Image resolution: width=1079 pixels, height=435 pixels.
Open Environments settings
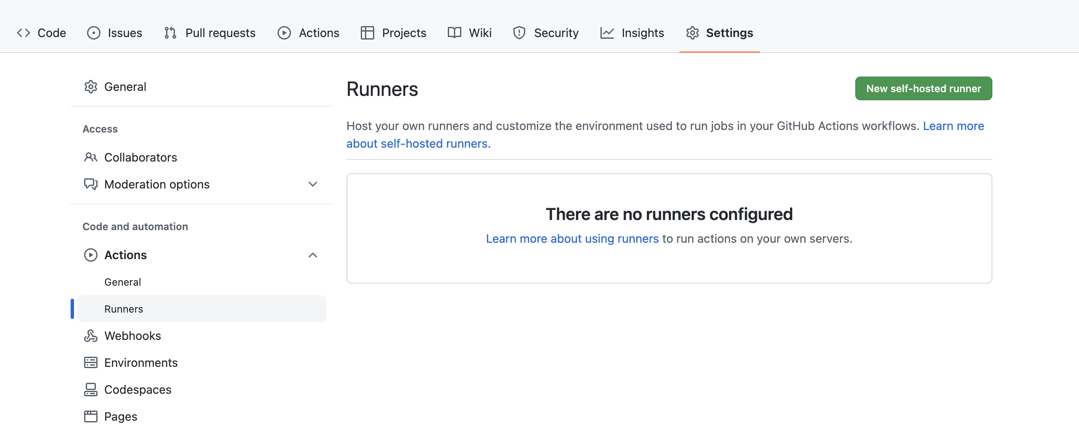202,363
